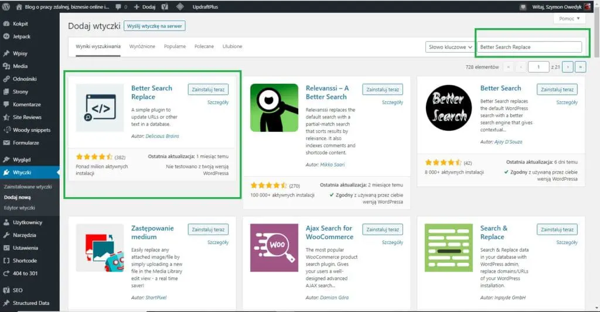
Task: Open the Ajax Search for WooCommerce thumbnail
Action: [274, 247]
